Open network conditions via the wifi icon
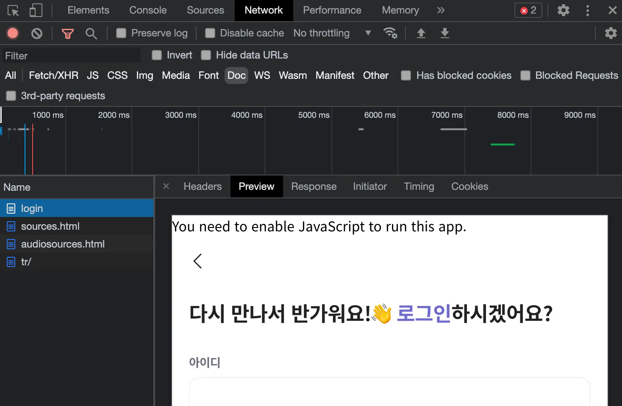The image size is (622, 406). pos(390,33)
